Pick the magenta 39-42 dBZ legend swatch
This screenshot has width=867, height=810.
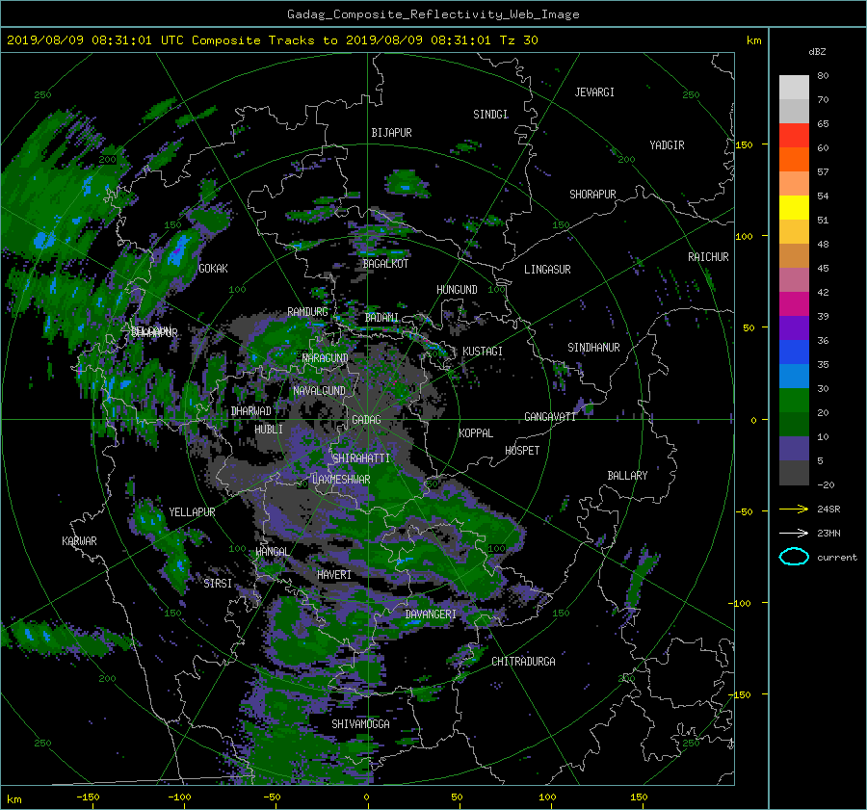[x=794, y=303]
